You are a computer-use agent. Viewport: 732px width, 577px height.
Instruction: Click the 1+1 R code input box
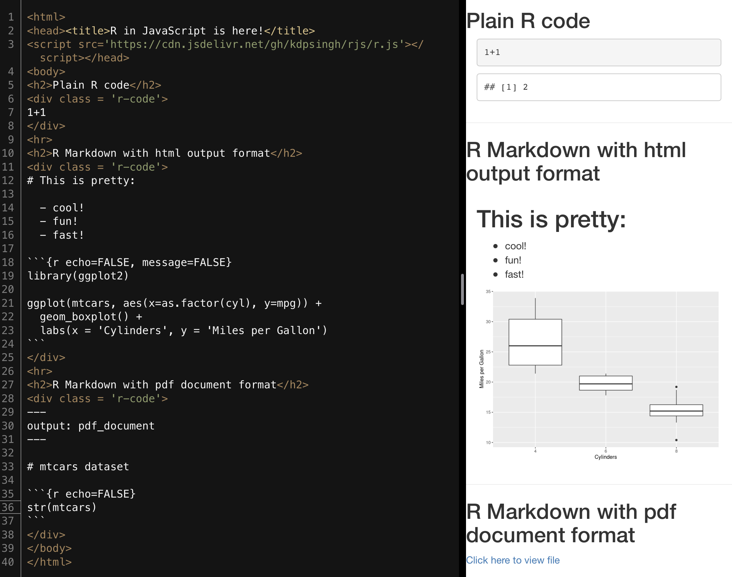point(598,52)
